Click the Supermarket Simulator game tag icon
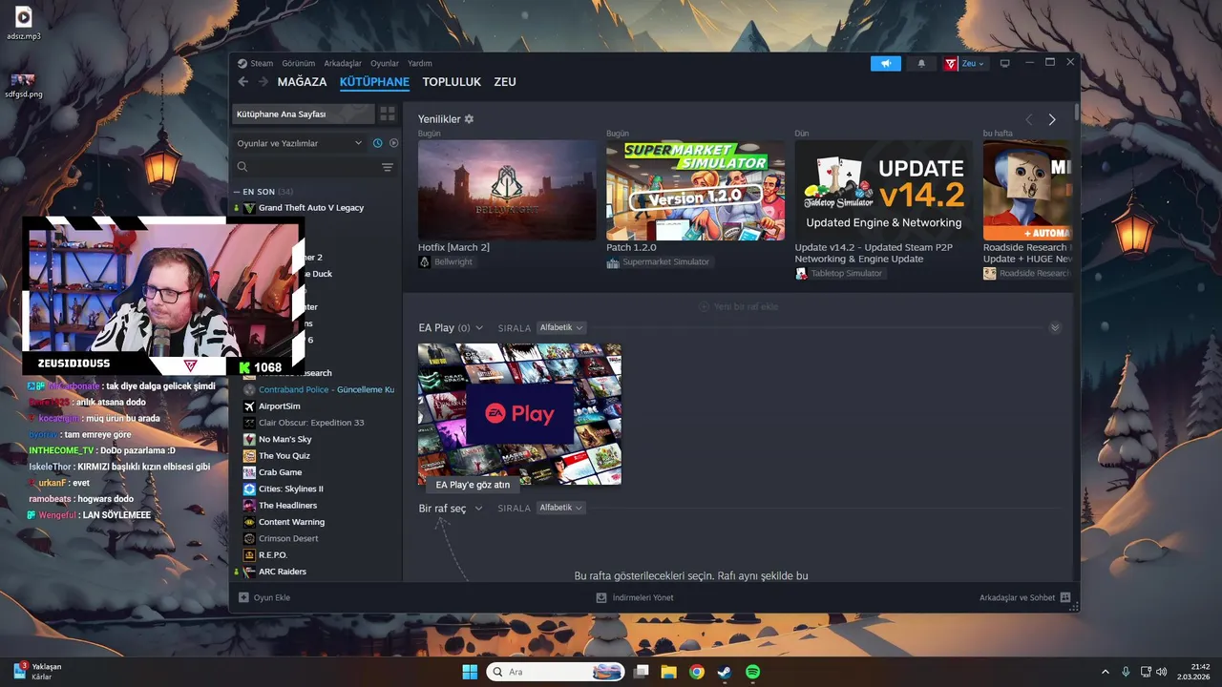 (x=613, y=261)
